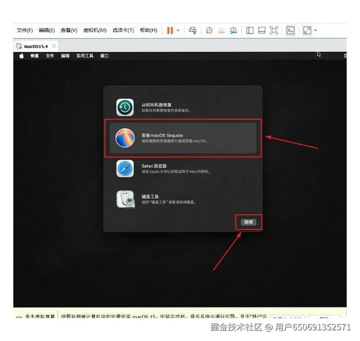The width and height of the screenshot is (360, 341).
Task: Revert to snapshot using the clock arrow icon
Action: tap(221, 30)
